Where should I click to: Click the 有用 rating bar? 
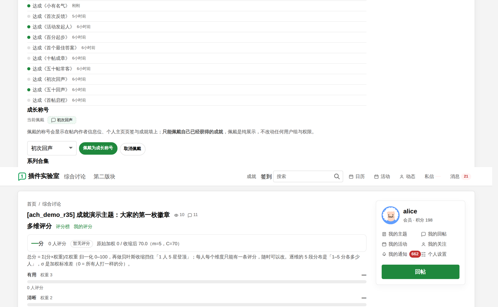[x=196, y=282]
